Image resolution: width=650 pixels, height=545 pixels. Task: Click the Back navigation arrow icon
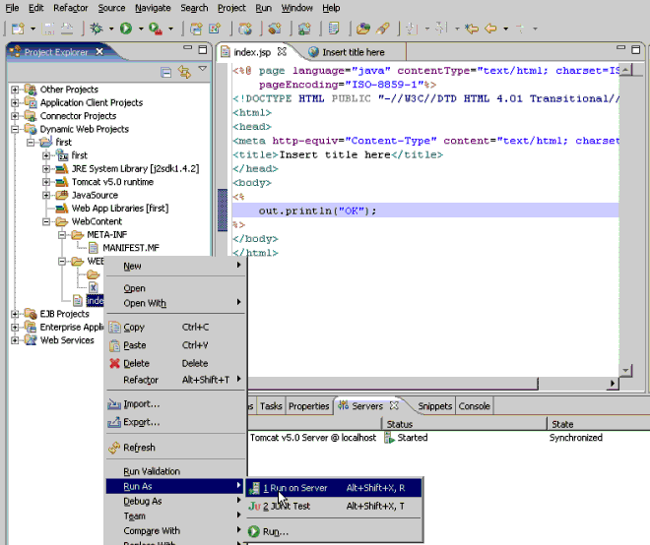[490, 29]
